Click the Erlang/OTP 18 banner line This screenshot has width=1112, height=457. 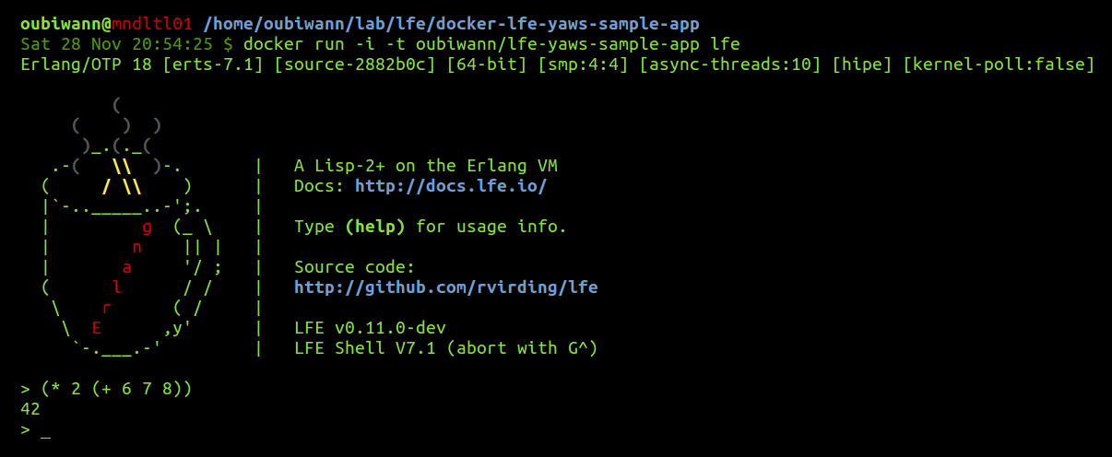tap(557, 64)
